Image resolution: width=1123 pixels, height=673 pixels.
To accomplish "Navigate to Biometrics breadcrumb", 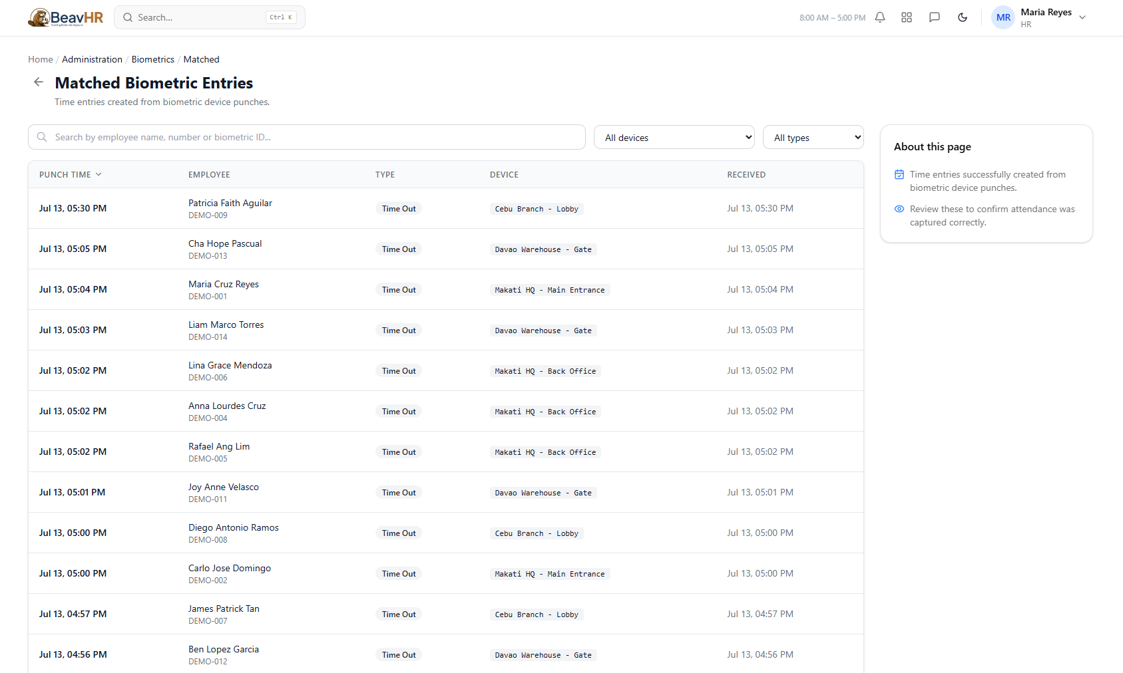I will click(x=153, y=59).
